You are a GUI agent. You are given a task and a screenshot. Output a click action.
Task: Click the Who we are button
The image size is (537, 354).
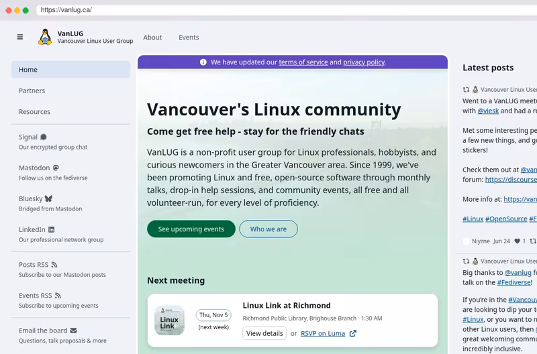click(268, 229)
